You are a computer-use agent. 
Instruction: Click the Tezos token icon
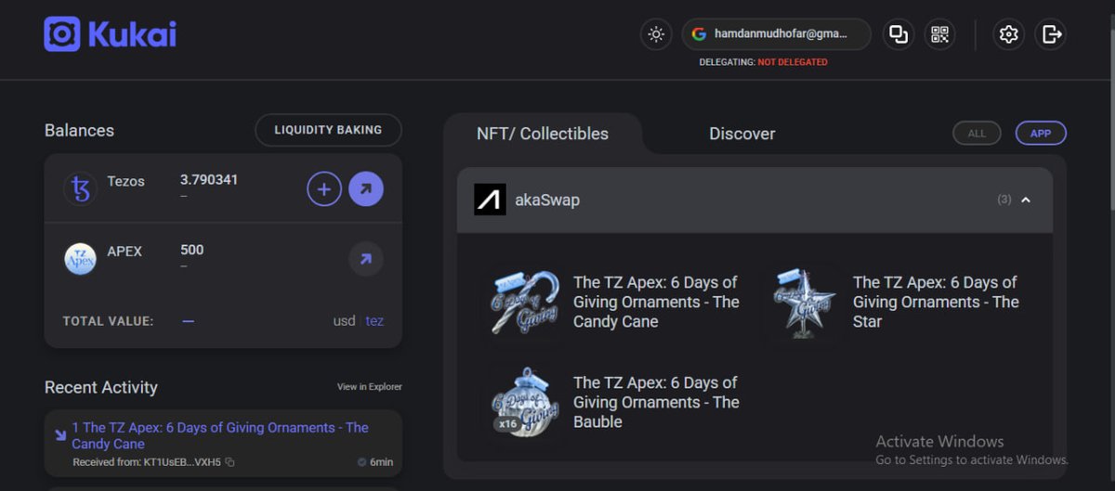pos(81,189)
